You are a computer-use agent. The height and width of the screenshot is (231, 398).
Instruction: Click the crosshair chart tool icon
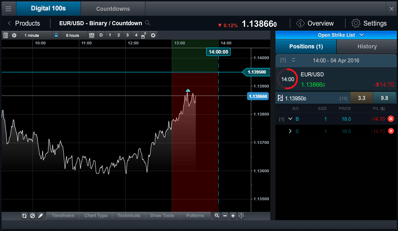tap(241, 216)
